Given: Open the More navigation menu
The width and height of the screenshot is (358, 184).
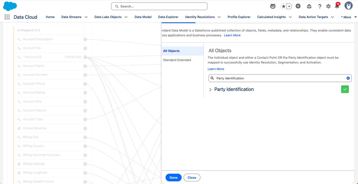Looking at the screenshot, I should 349,17.
